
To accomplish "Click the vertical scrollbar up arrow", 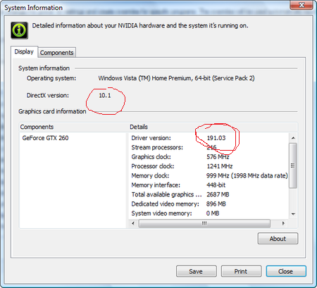I will point(293,138).
